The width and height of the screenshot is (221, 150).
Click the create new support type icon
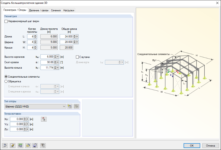69,106
